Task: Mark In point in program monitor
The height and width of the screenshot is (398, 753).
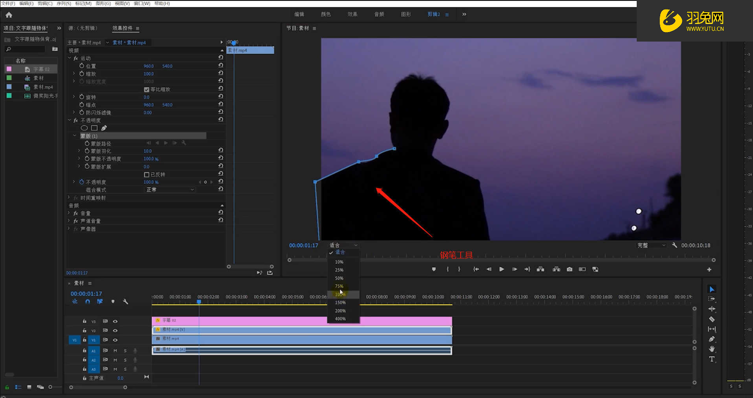Action: tap(448, 269)
